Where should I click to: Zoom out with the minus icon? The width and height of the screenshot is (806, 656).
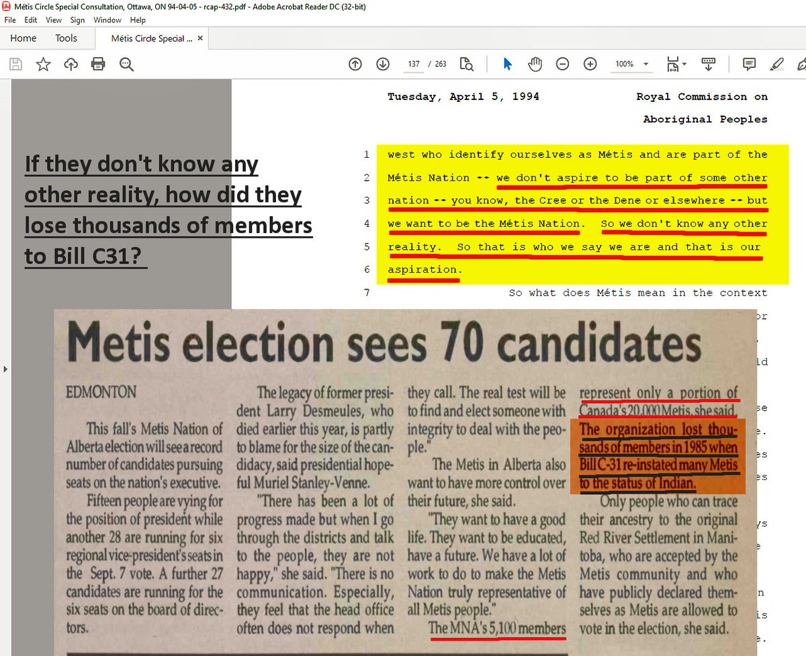click(563, 64)
